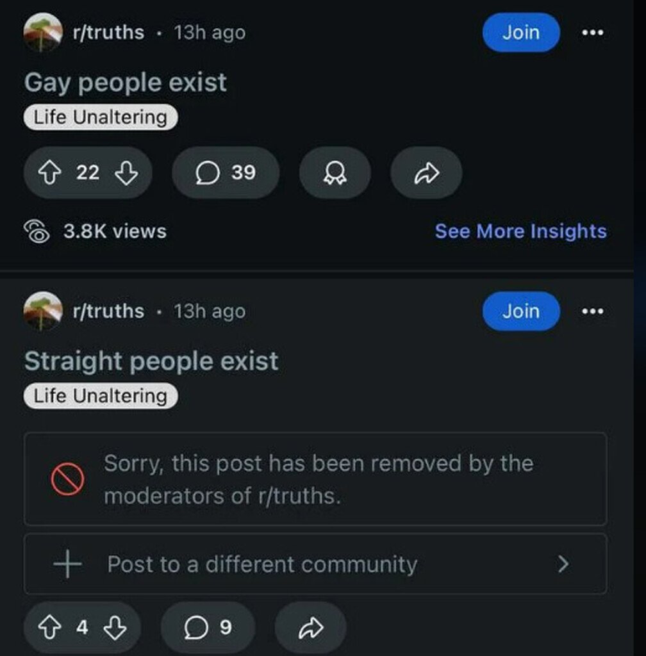The width and height of the screenshot is (646, 656).
Task: Give an award to the first post
Action: pyautogui.click(x=335, y=172)
